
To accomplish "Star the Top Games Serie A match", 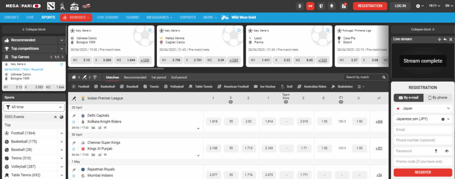I will coord(61,64).
